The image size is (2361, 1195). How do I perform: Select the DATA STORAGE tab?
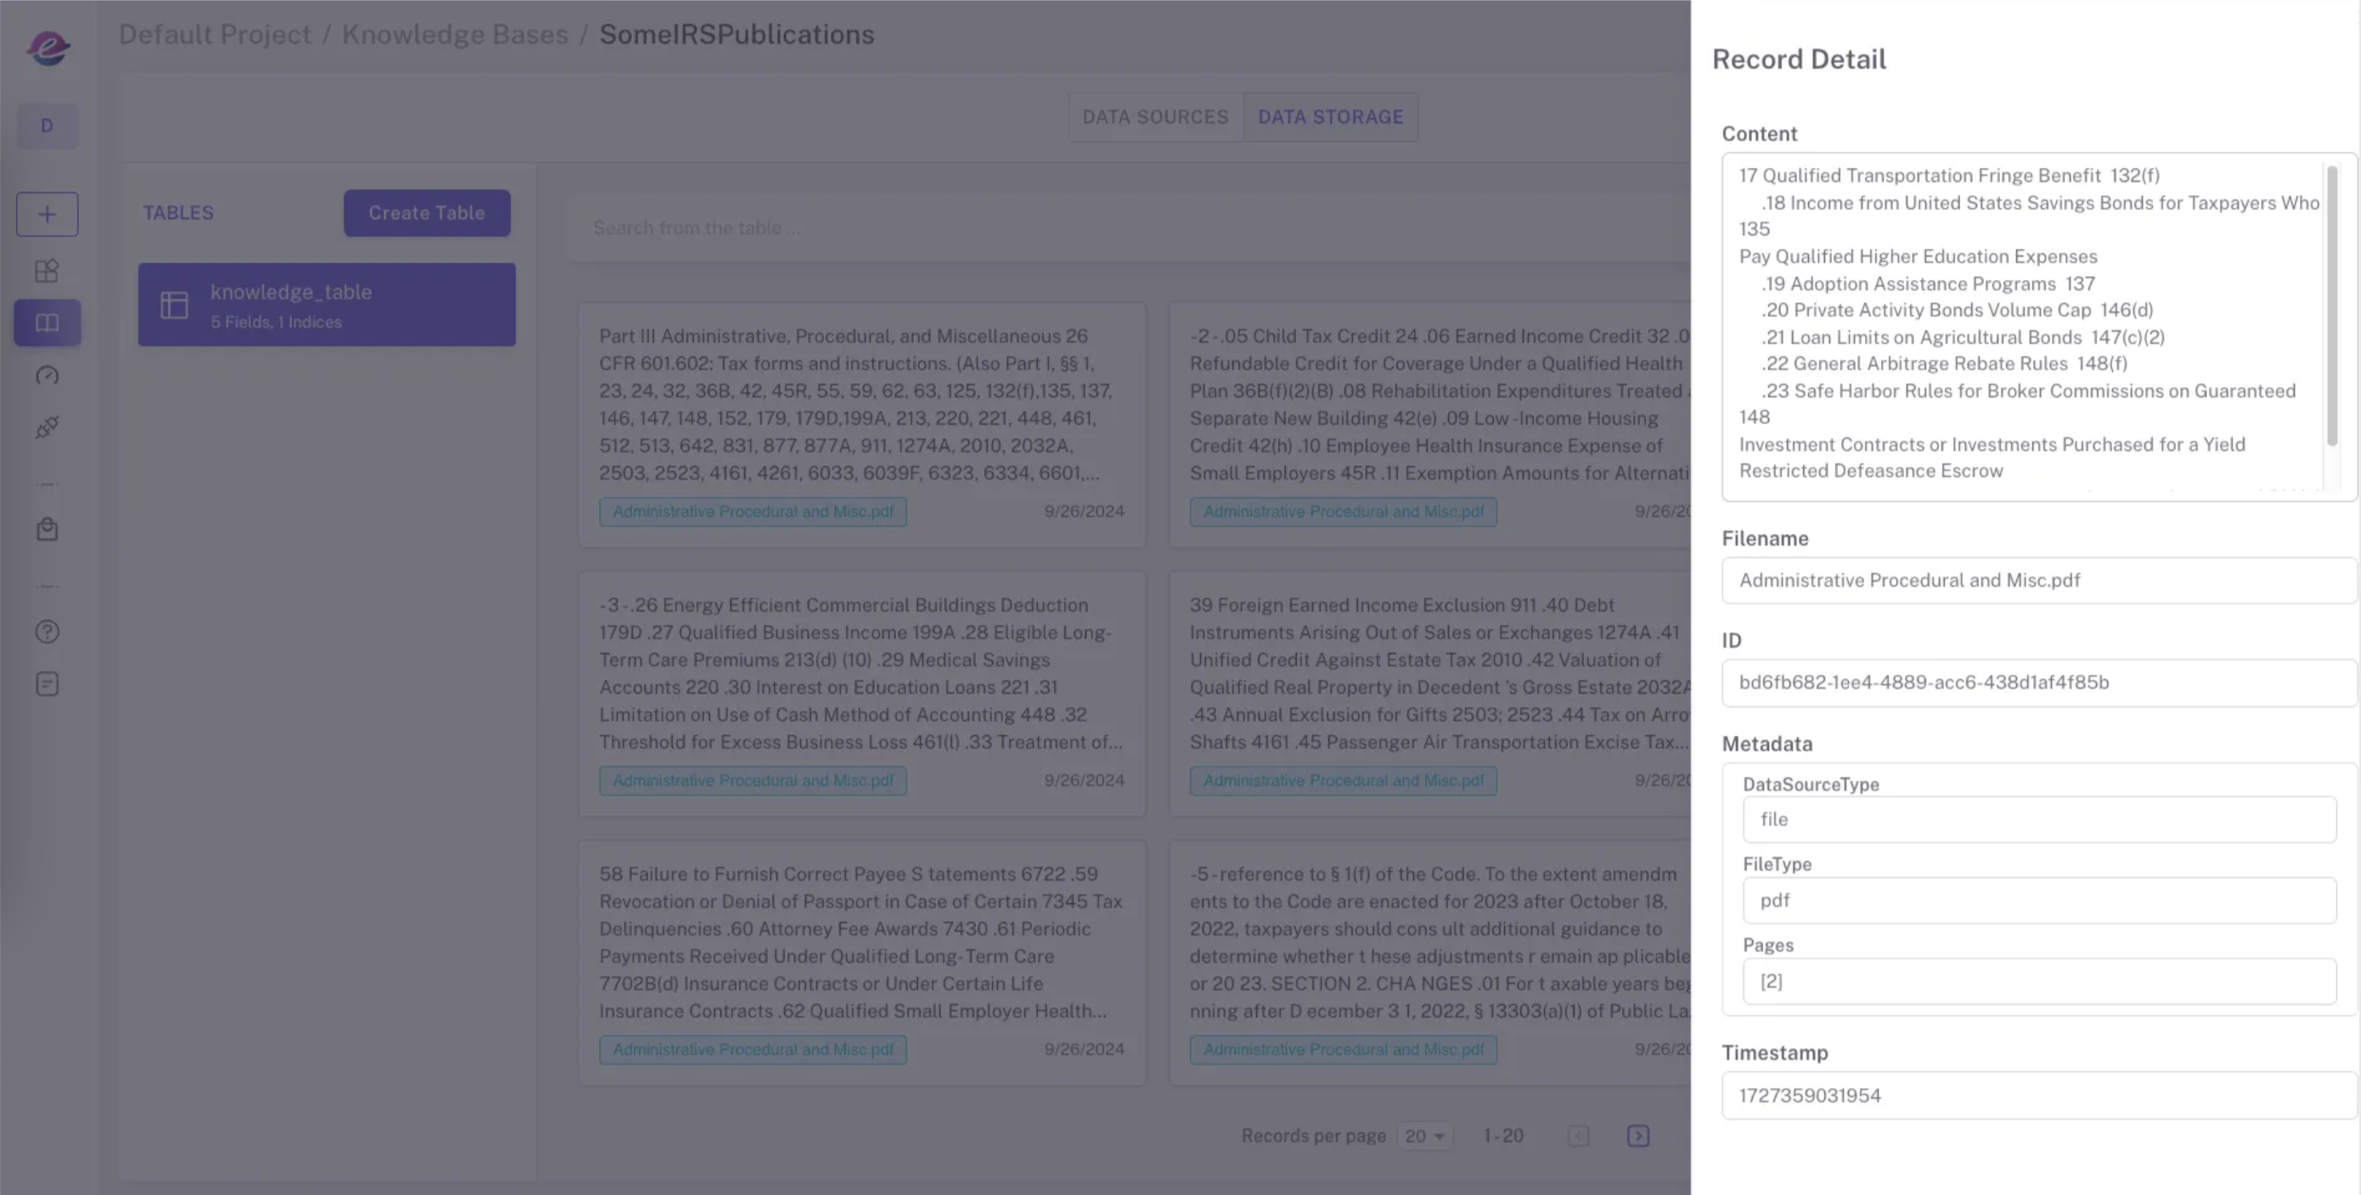pos(1330,117)
